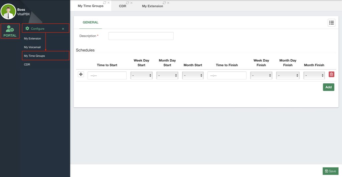The image size is (342, 177).
Task: Click the drag handle on schedule row
Action: click(x=81, y=74)
